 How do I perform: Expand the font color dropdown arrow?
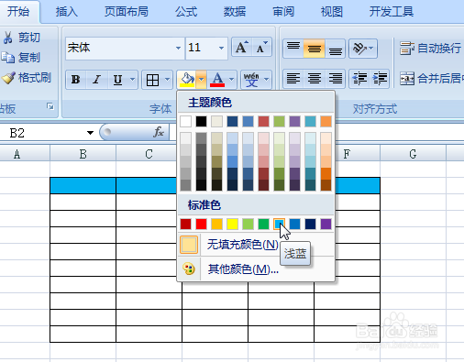[x=232, y=80]
